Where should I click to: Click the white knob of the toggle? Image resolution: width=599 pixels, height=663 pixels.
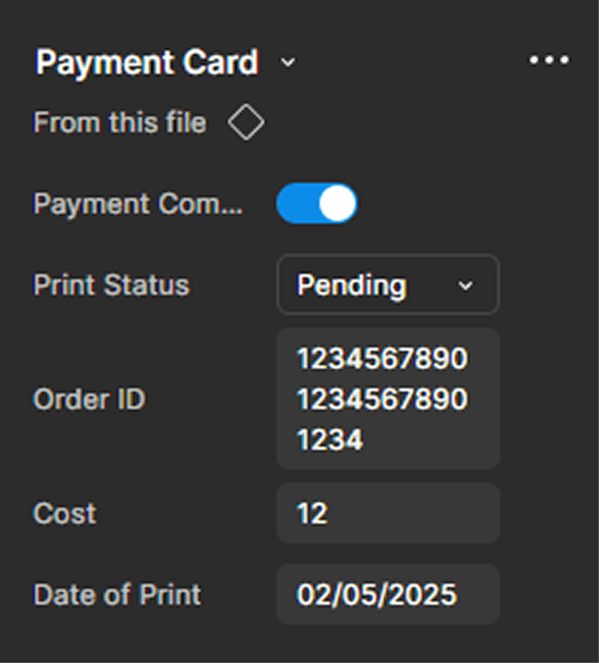tap(337, 204)
